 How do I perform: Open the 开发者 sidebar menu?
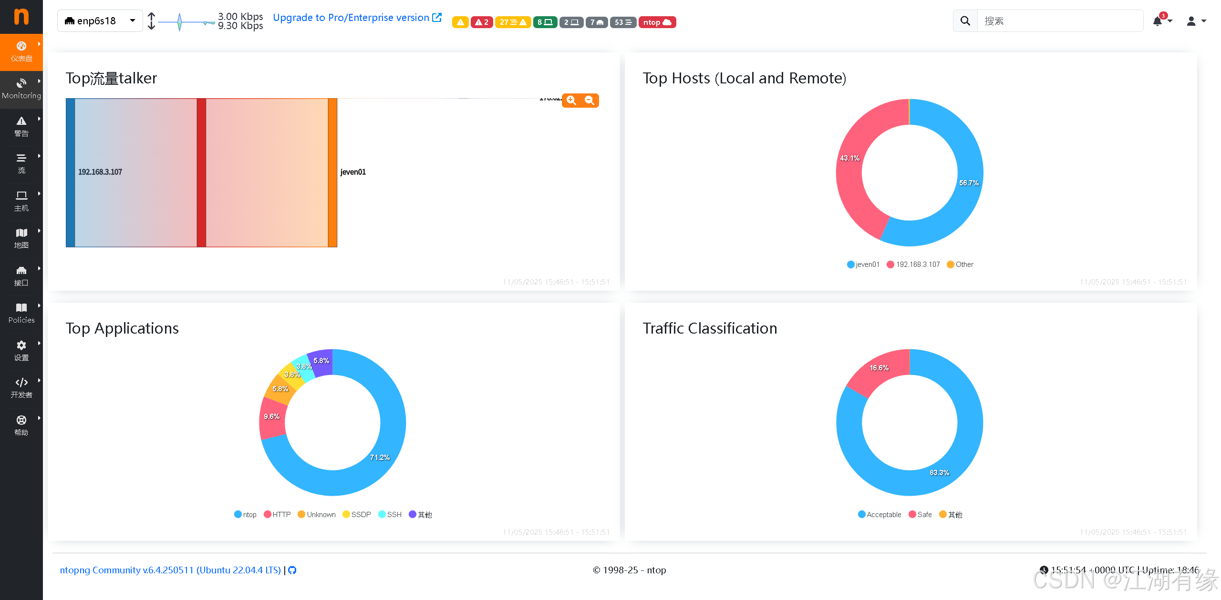[21, 388]
